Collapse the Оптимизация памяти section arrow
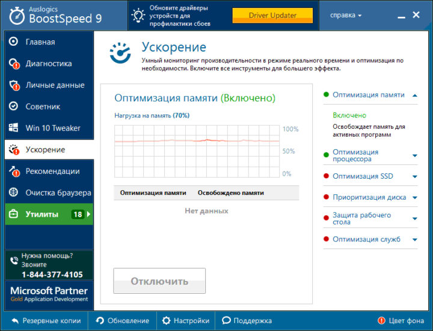Image resolution: width=433 pixels, height=331 pixels. tap(415, 95)
